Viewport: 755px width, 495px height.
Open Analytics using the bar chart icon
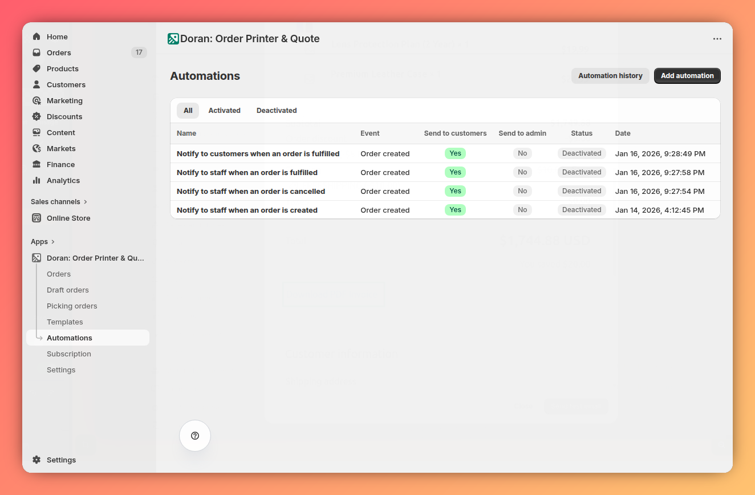[x=36, y=180]
